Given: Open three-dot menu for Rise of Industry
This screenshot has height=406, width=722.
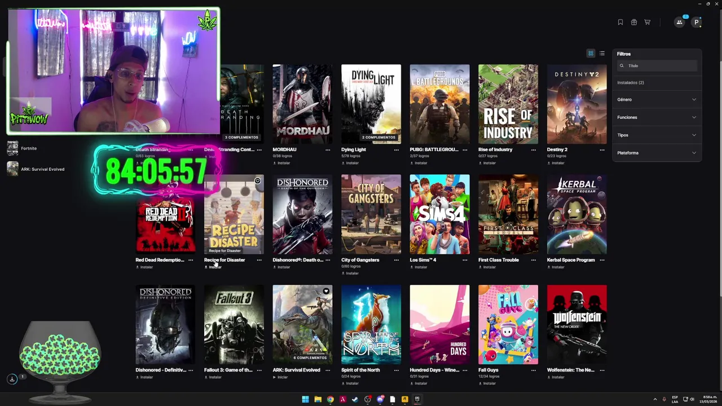Looking at the screenshot, I should [534, 150].
